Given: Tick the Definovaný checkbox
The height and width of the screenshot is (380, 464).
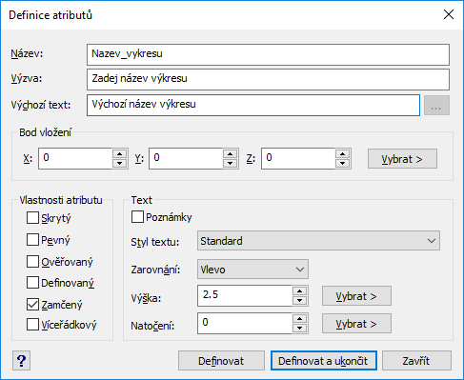Looking at the screenshot, I should 32,283.
